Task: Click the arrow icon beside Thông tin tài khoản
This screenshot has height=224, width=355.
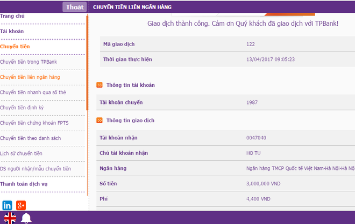Action: [x=100, y=85]
